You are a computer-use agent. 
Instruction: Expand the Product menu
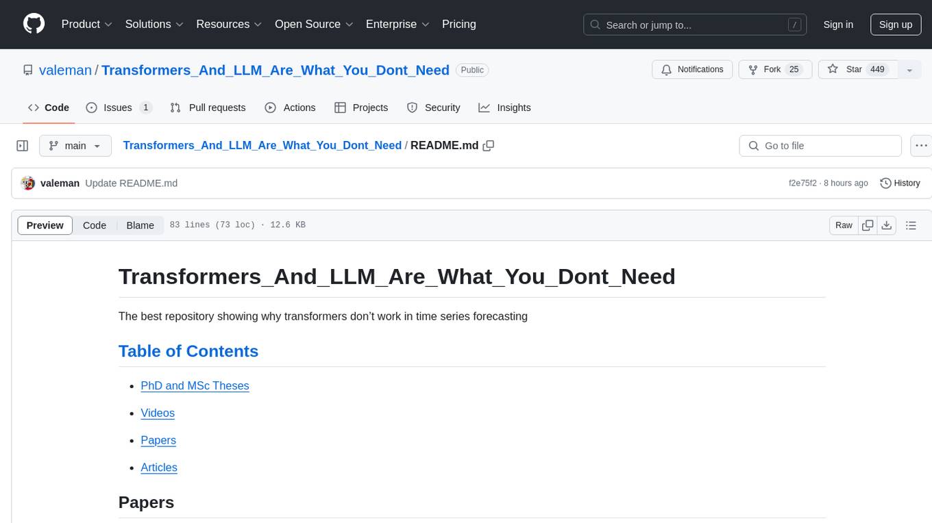coord(87,24)
